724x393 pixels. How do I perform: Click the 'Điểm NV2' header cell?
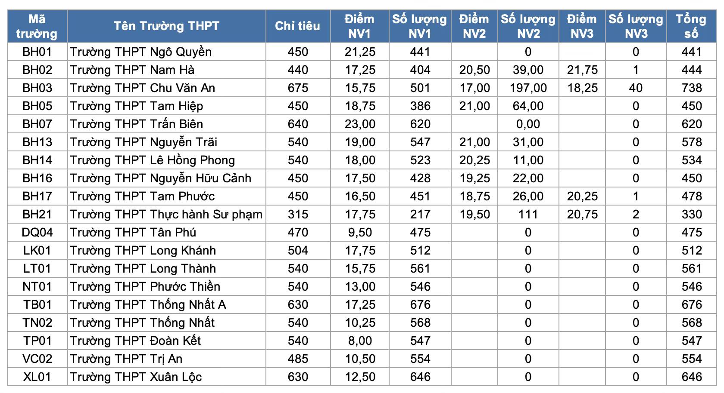(x=474, y=26)
